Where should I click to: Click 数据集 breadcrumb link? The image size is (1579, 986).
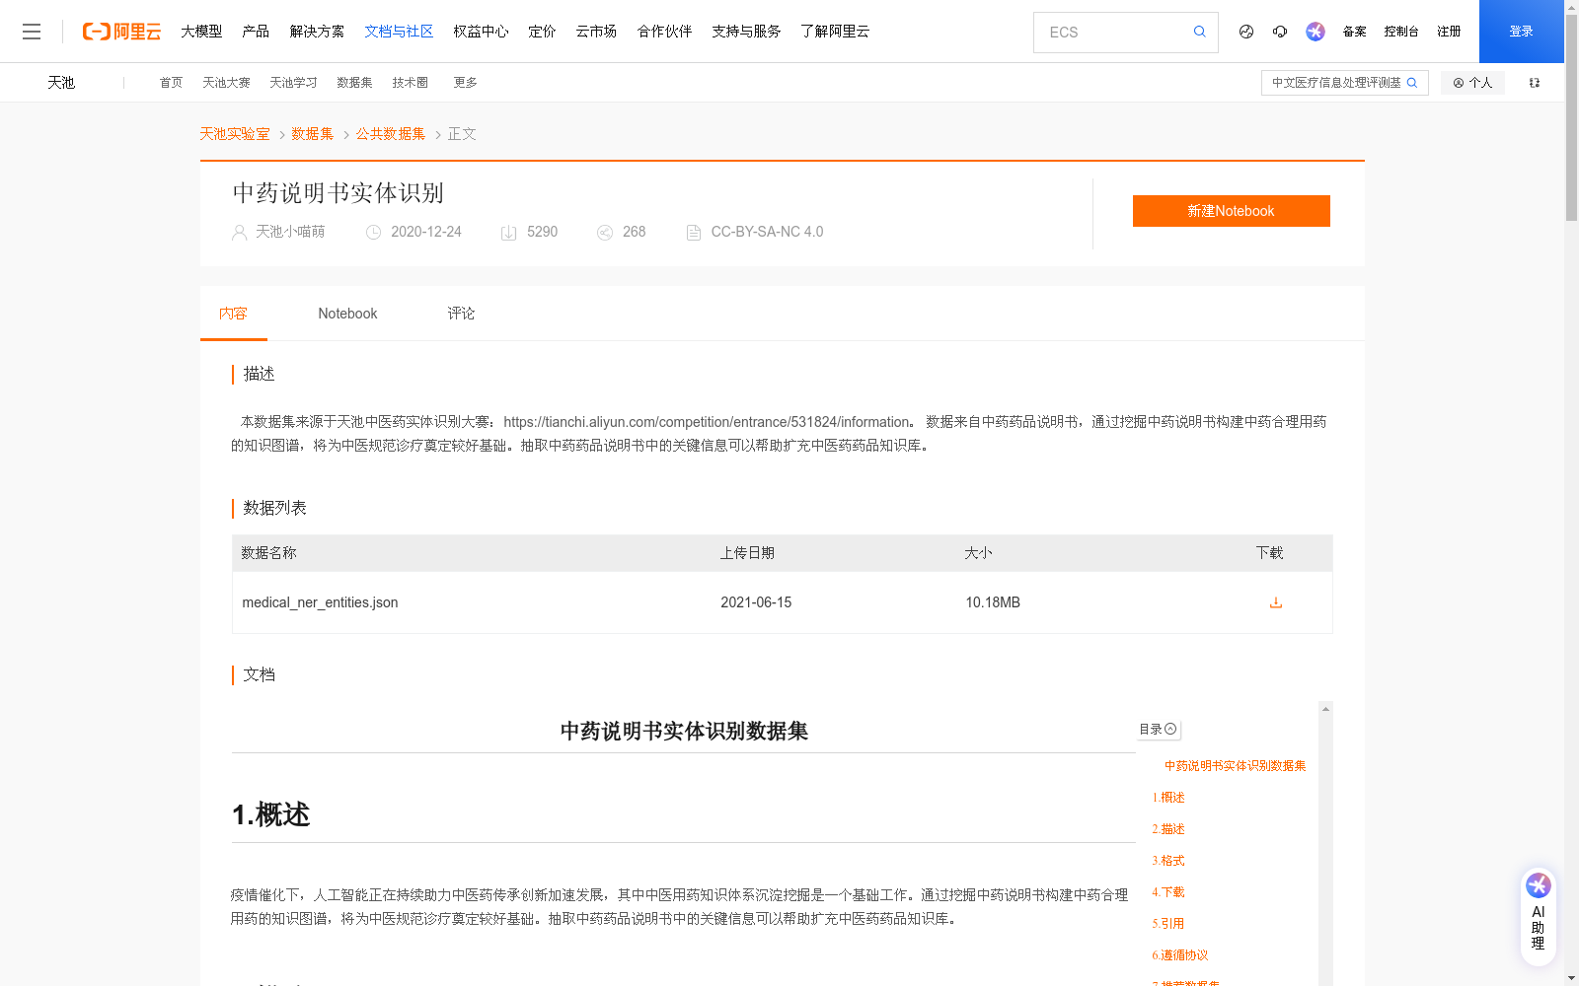coord(312,134)
